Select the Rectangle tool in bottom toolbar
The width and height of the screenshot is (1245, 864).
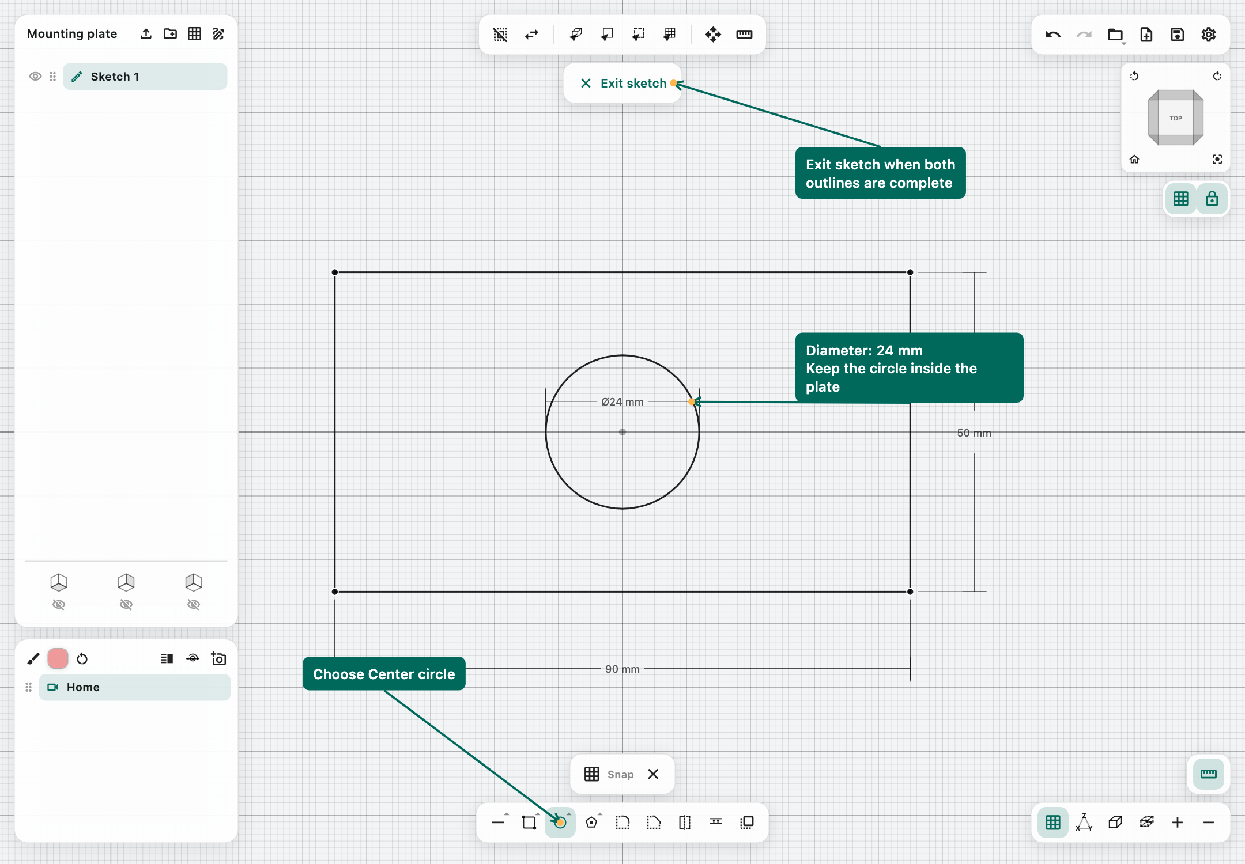point(529,822)
